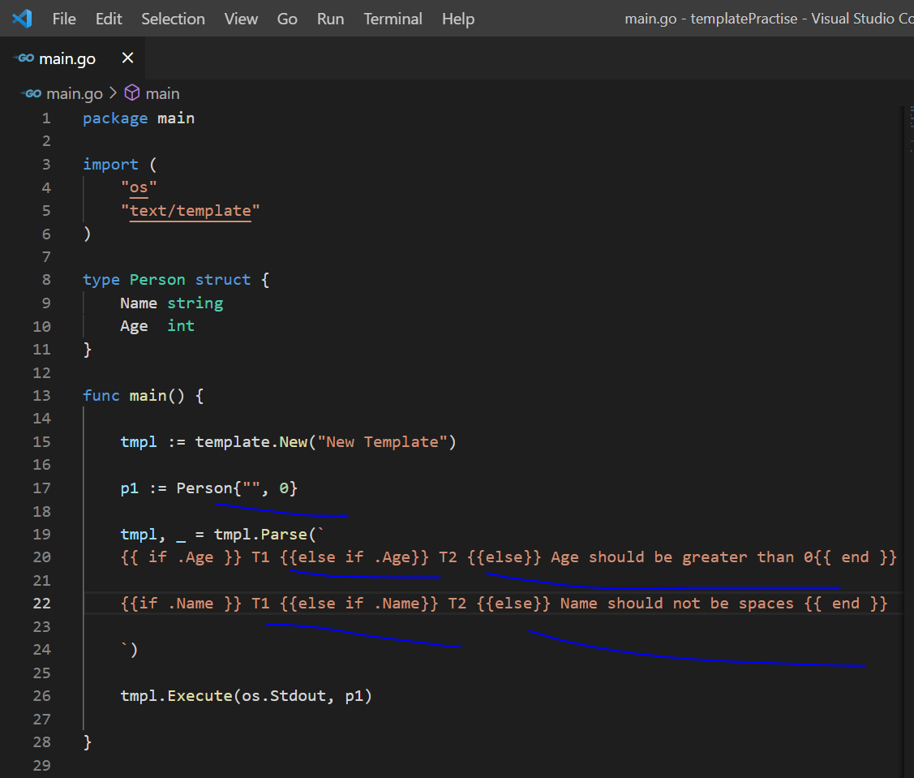Click 'func' keyword on line 13
914x778 pixels.
101,395
